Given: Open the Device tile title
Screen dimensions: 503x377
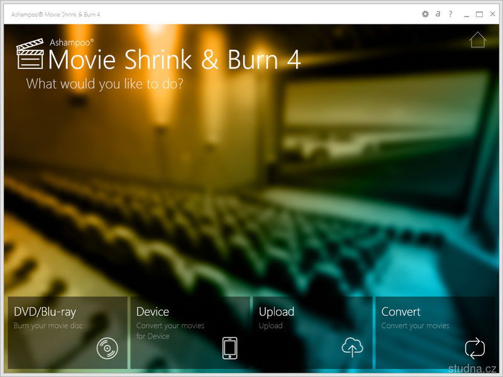Looking at the screenshot, I should pyautogui.click(x=153, y=312).
